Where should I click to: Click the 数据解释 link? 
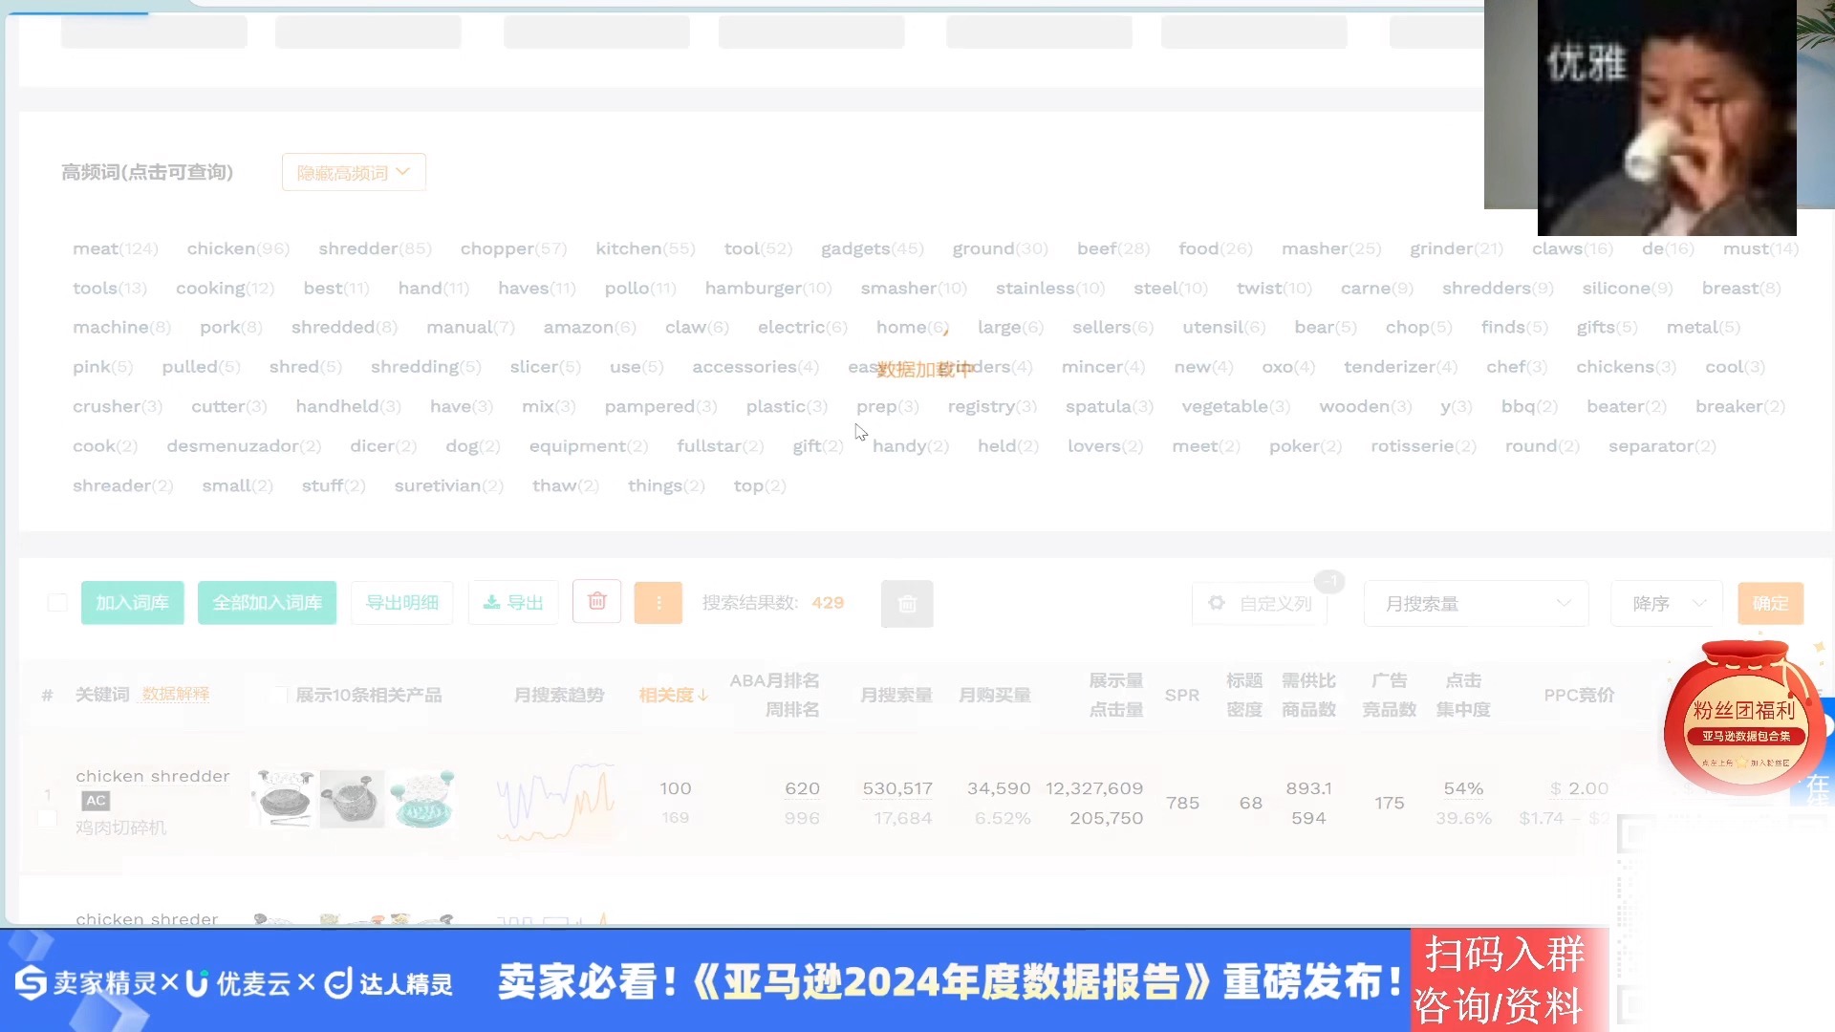click(x=176, y=695)
